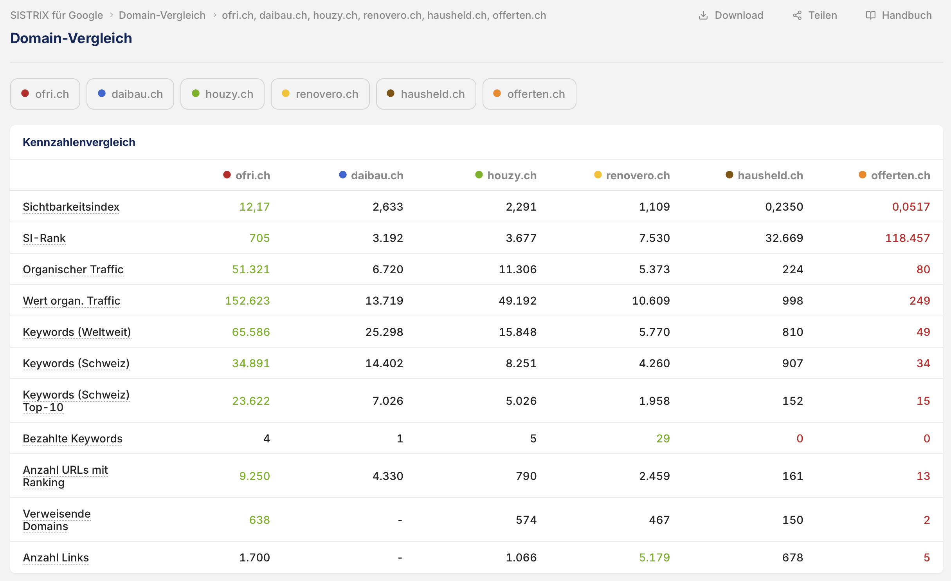The height and width of the screenshot is (581, 951).
Task: Click Keywords (Weltweit) row label
Action: tap(77, 332)
